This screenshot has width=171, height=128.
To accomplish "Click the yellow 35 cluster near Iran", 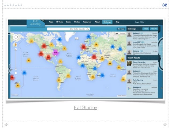I will [102, 59].
